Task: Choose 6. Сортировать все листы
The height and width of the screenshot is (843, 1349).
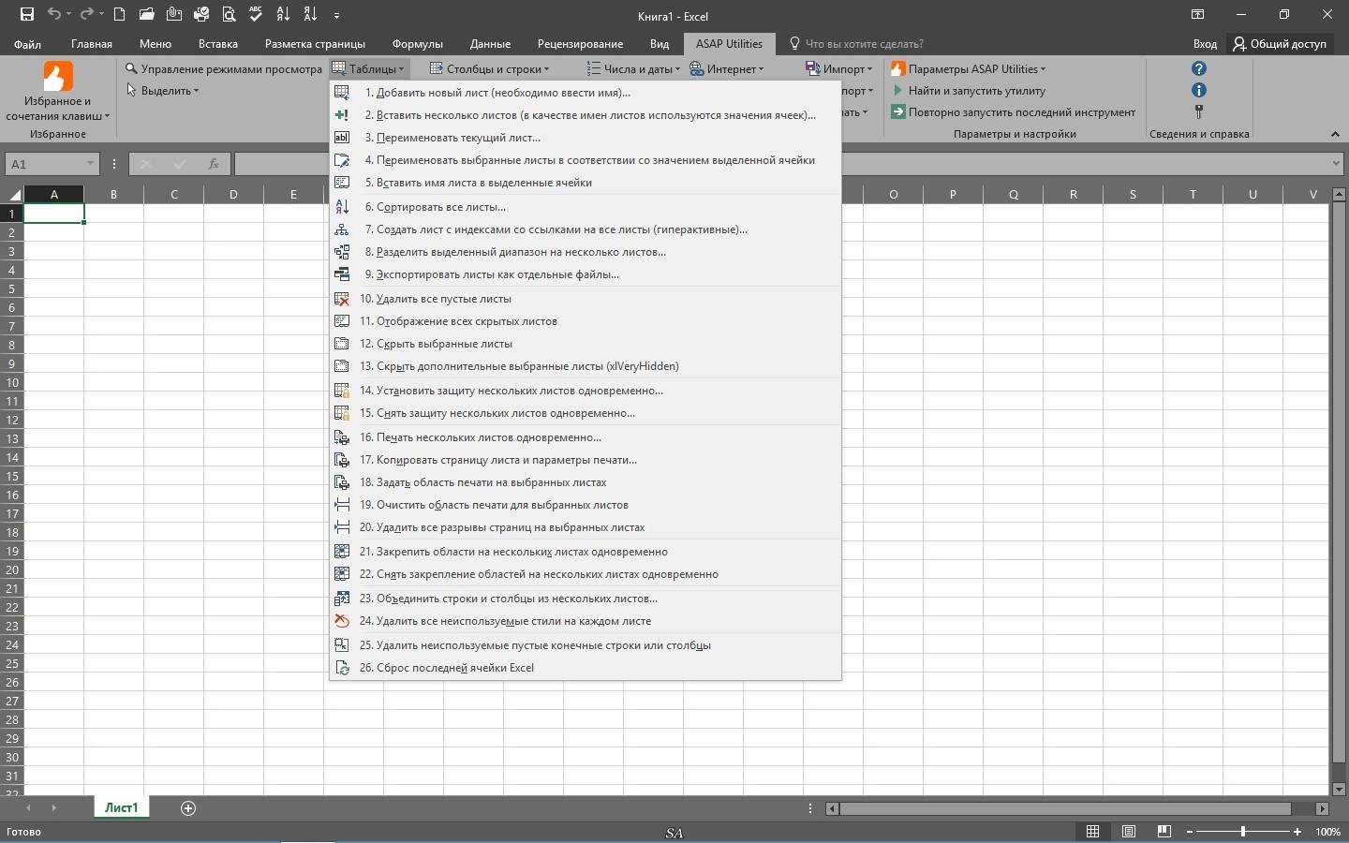Action: [585, 207]
